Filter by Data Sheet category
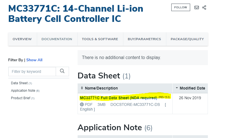The width and height of the screenshot is (232, 138). (x=19, y=83)
